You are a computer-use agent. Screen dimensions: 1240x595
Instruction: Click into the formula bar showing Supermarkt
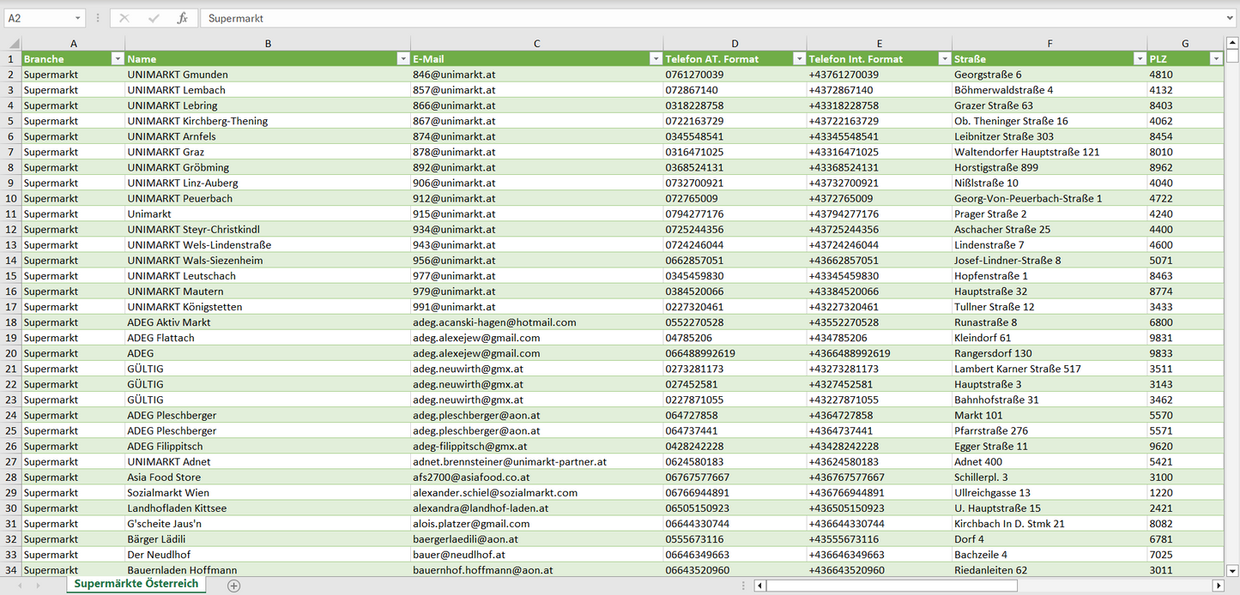(712, 18)
